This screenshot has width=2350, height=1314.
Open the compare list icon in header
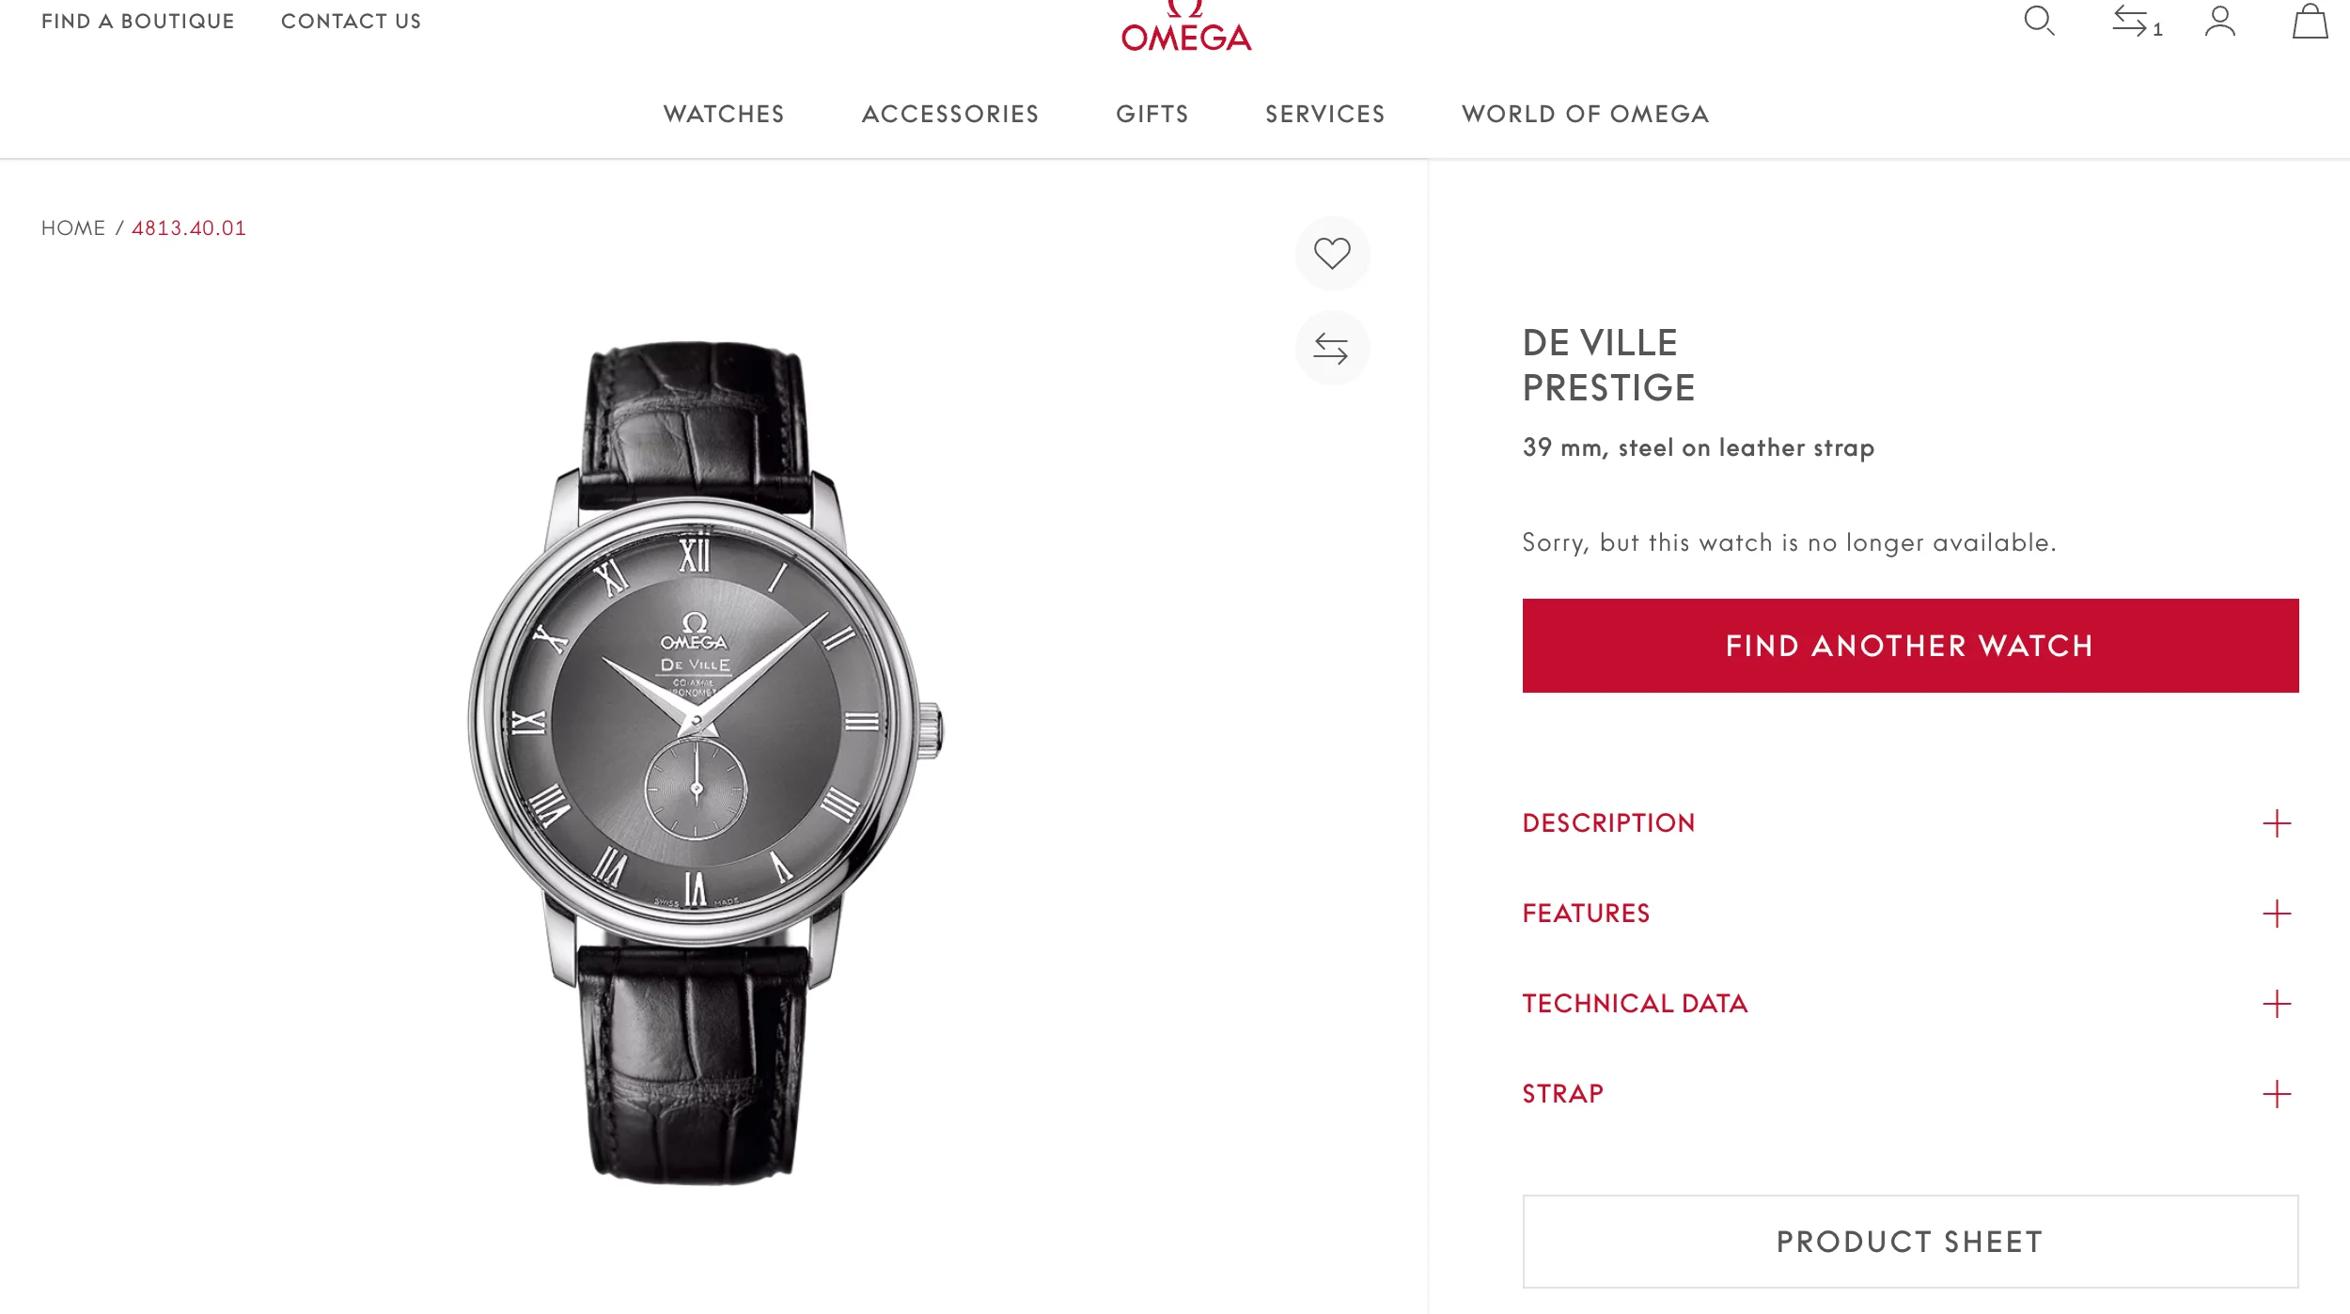[2137, 21]
